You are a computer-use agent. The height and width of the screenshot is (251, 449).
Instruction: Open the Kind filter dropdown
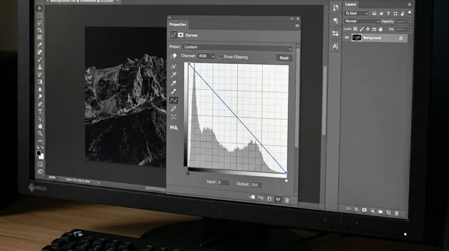356,13
